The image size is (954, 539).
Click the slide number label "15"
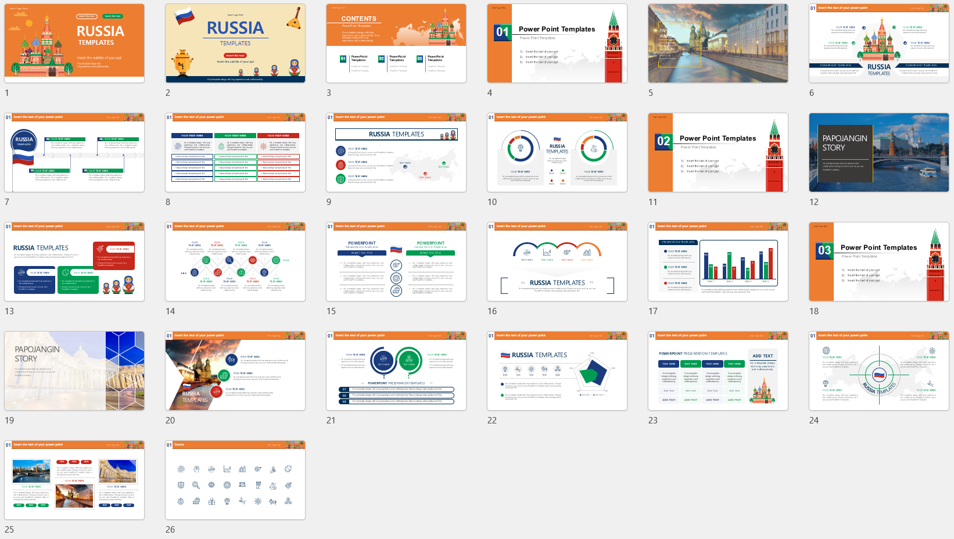tap(331, 311)
